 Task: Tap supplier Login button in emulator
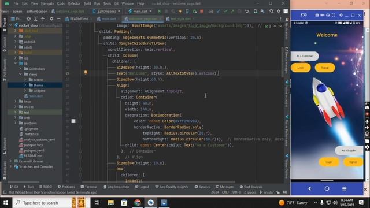[329, 162]
